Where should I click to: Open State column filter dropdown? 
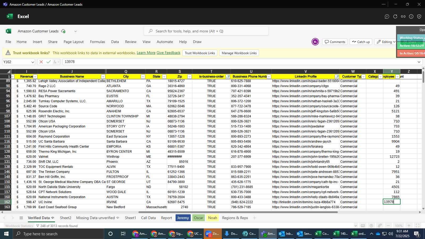pos(164,76)
